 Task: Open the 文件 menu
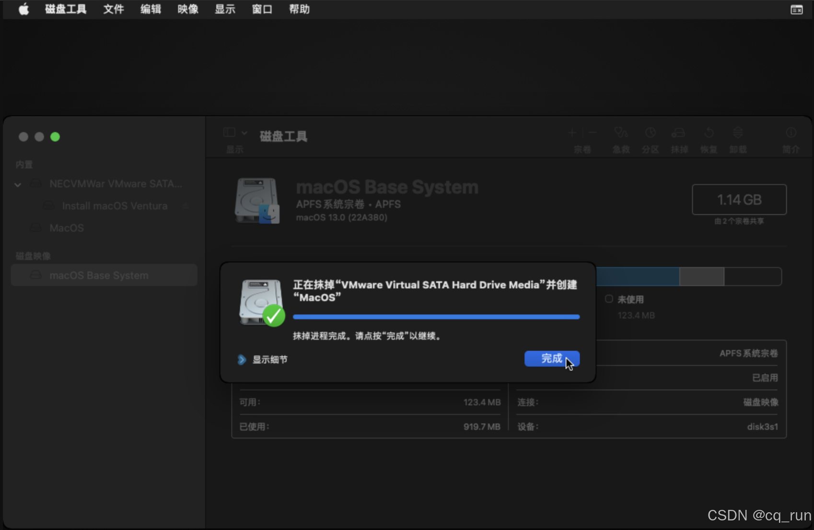(114, 9)
